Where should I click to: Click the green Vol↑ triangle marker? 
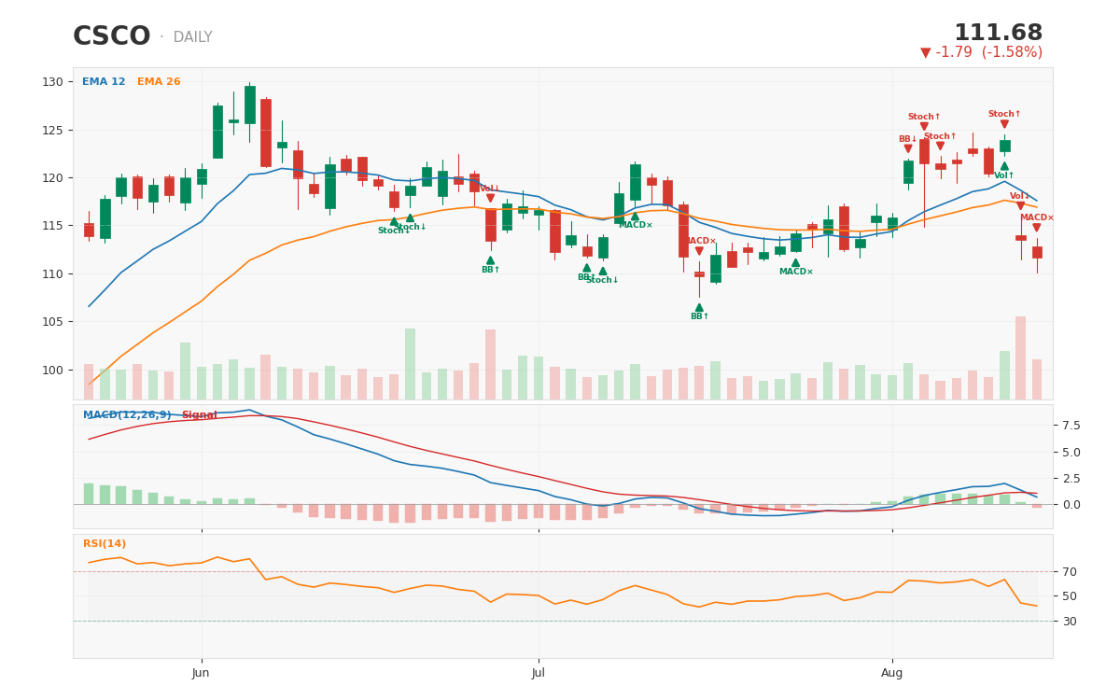[x=1004, y=166]
